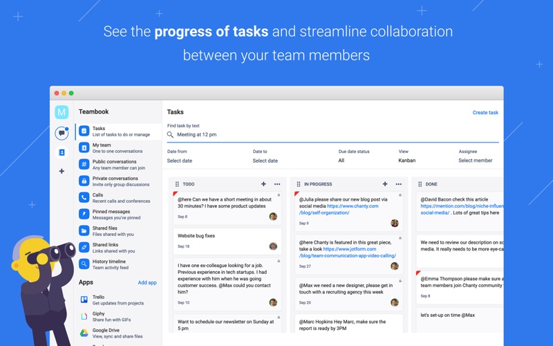The width and height of the screenshot is (553, 346).
Task: Open Calls list
Action: click(x=118, y=198)
